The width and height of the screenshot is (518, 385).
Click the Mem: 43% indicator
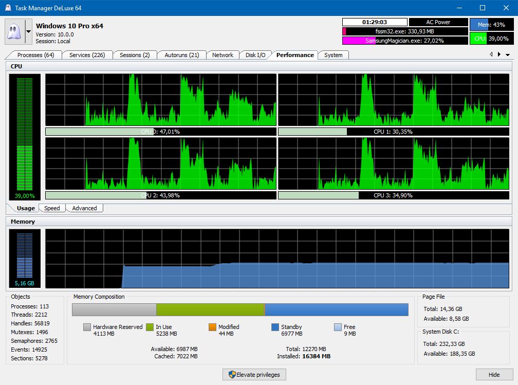492,25
